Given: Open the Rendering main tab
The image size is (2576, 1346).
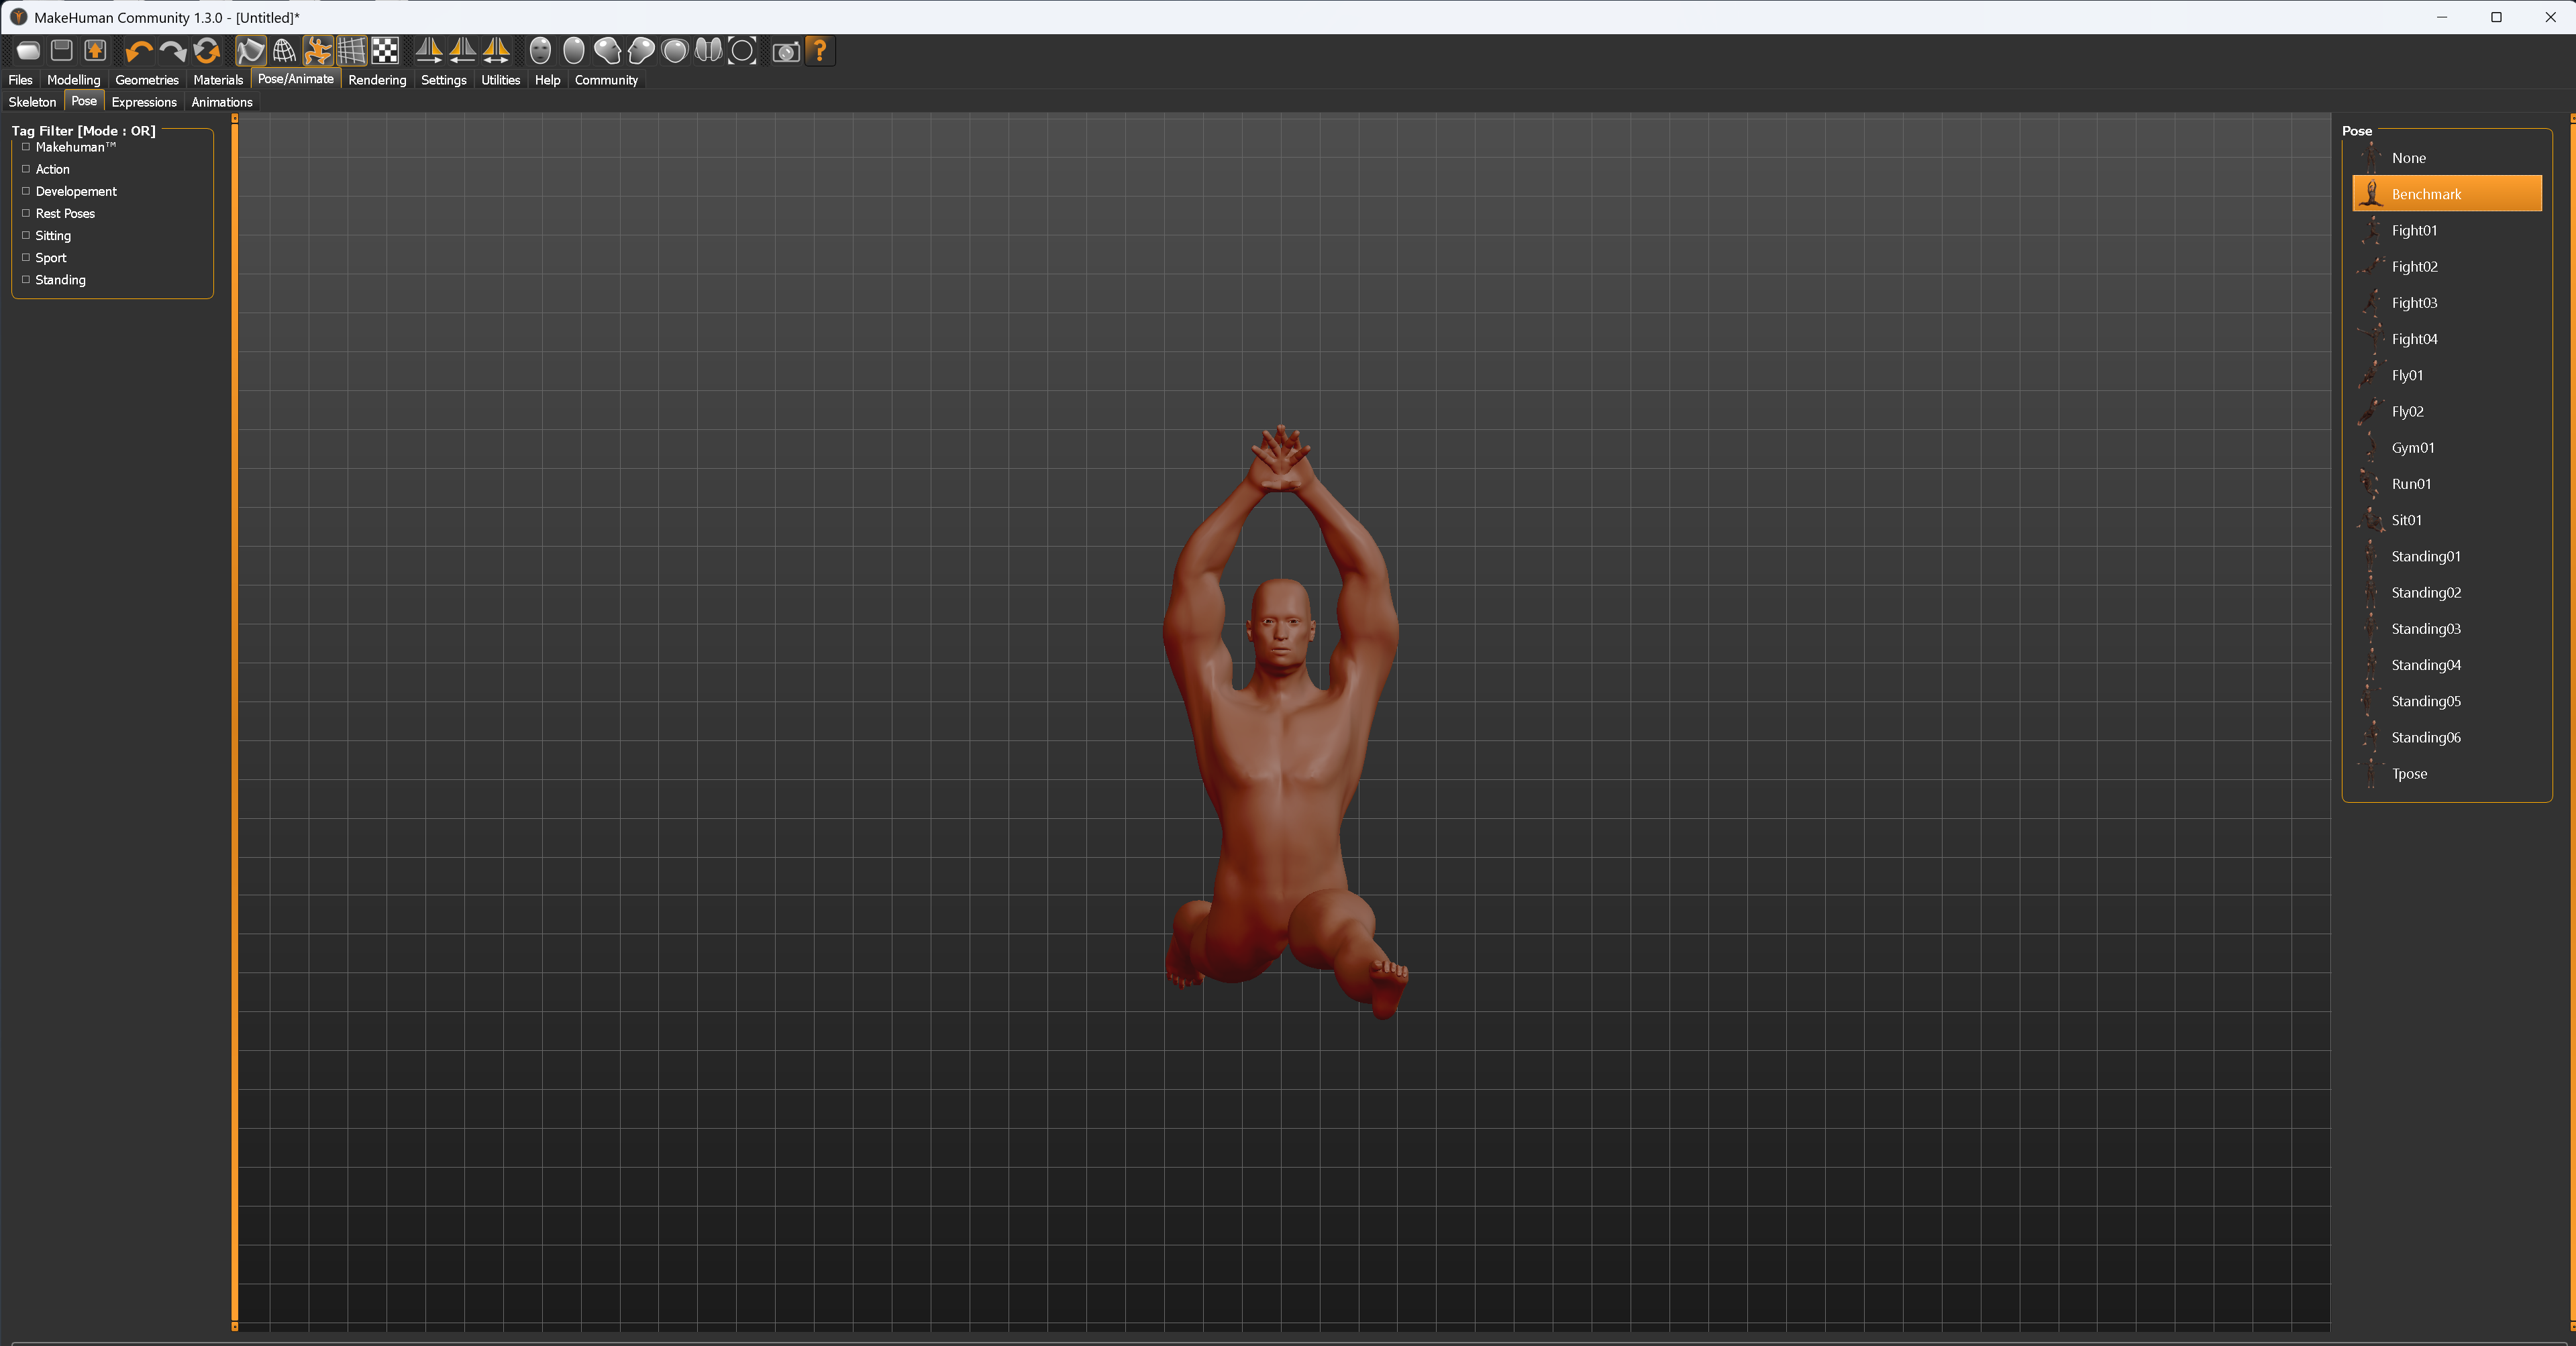Looking at the screenshot, I should 377,80.
